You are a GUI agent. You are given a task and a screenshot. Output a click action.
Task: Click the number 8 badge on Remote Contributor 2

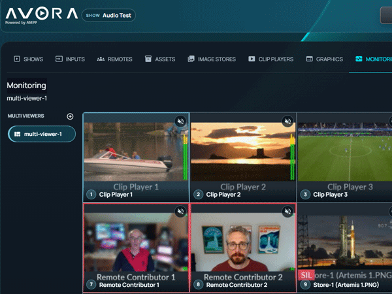click(198, 285)
